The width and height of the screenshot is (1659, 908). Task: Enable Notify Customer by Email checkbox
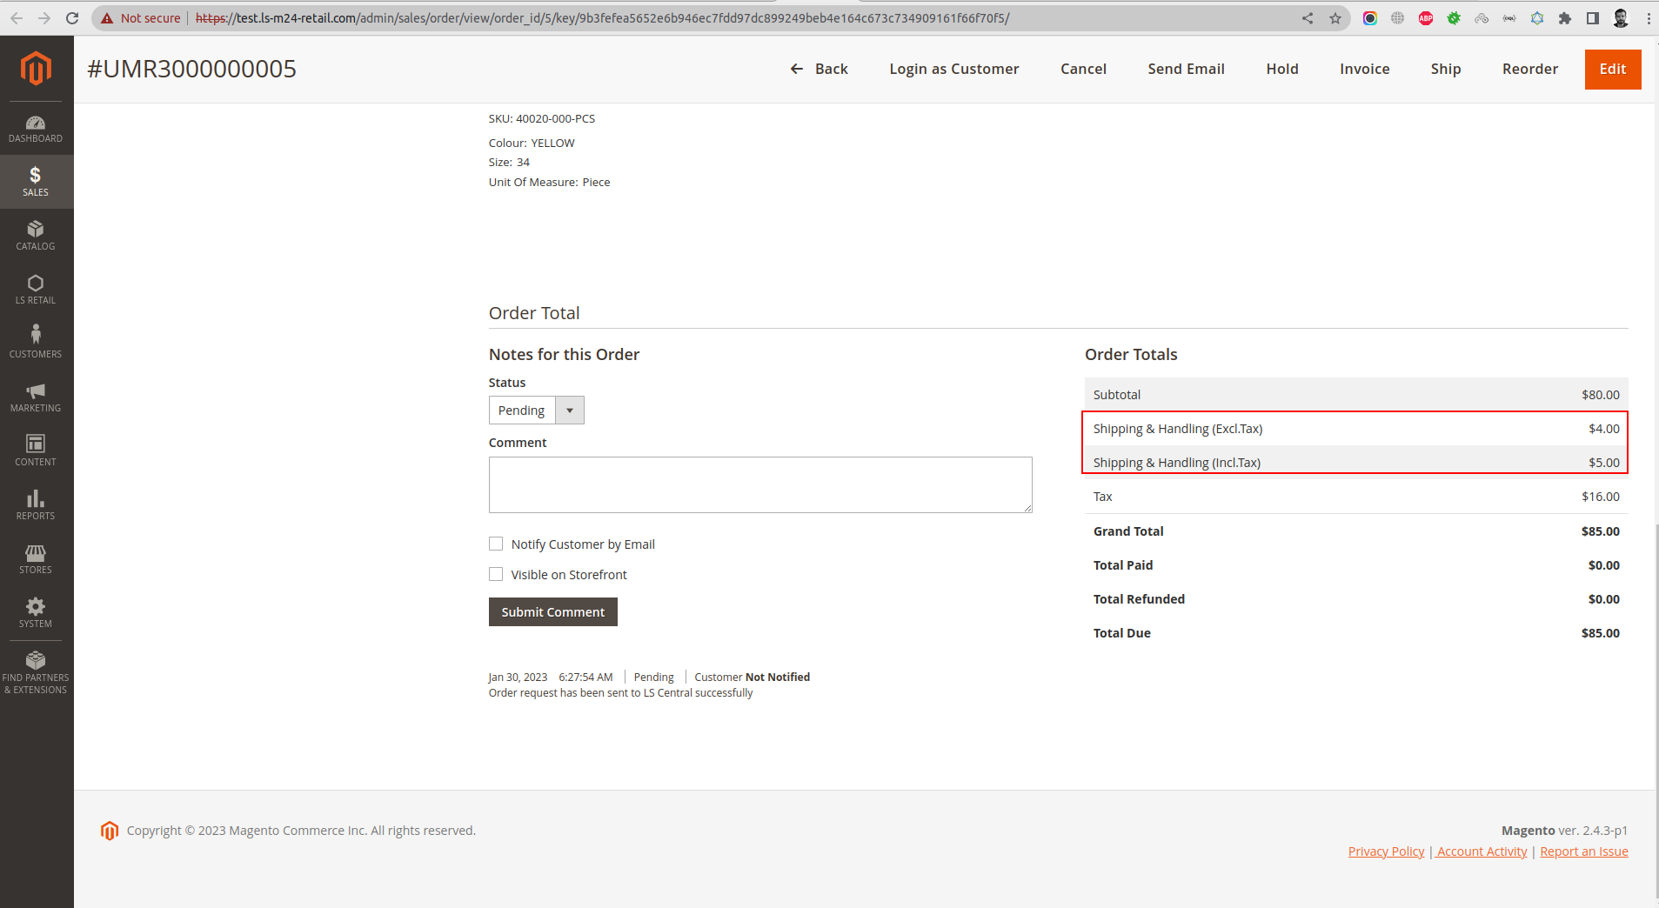click(496, 544)
